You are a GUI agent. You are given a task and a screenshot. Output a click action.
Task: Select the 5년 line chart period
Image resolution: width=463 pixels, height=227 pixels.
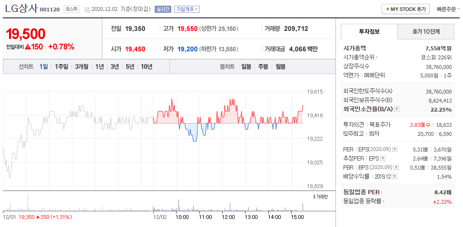pos(130,66)
